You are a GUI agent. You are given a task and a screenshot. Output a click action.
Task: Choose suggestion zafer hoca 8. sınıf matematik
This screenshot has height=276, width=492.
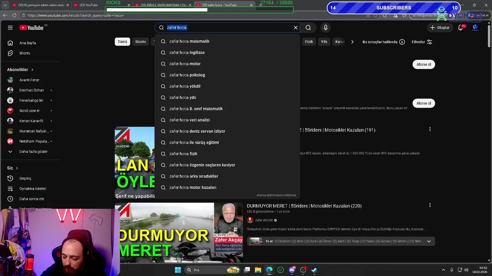(x=227, y=109)
